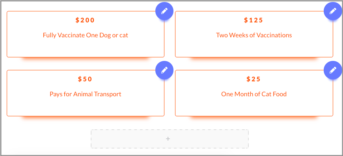
Task: Click 'Pays for Animal Transport' text
Action: coord(85,94)
